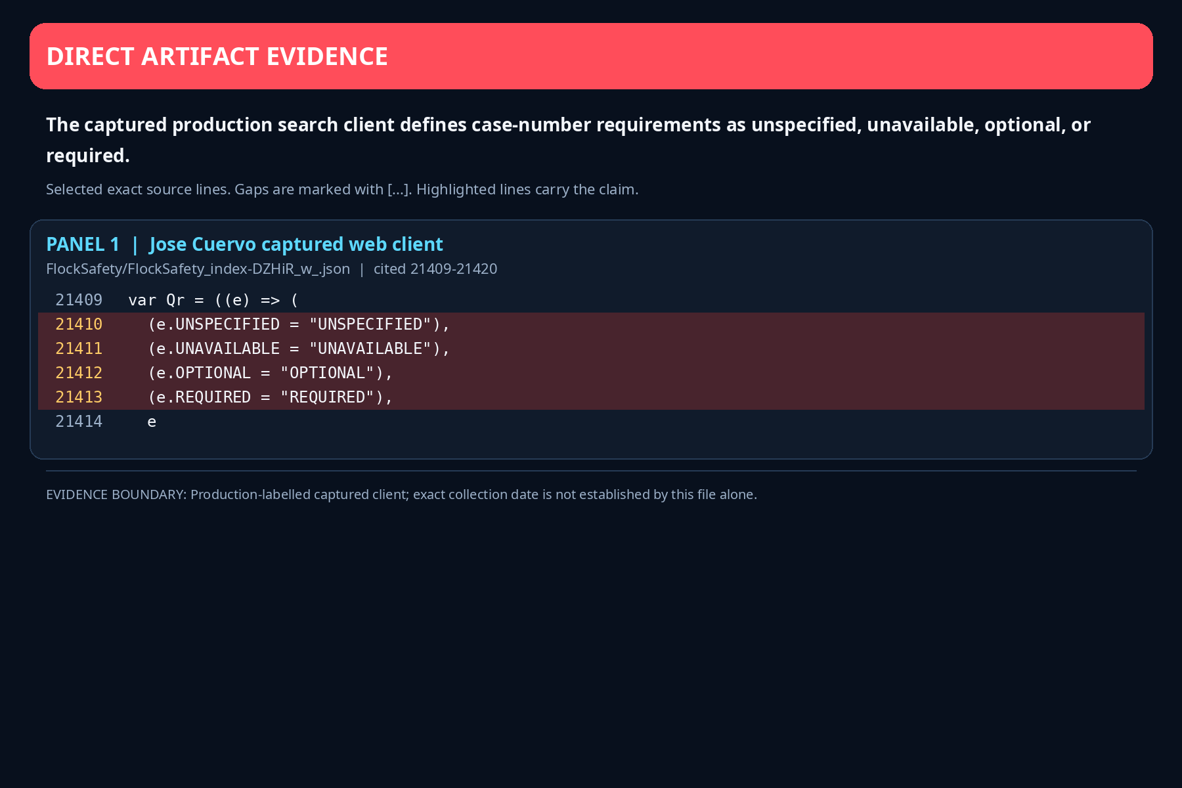Click line number 21412
Screen dimensions: 1182x788
pyautogui.click(x=79, y=373)
